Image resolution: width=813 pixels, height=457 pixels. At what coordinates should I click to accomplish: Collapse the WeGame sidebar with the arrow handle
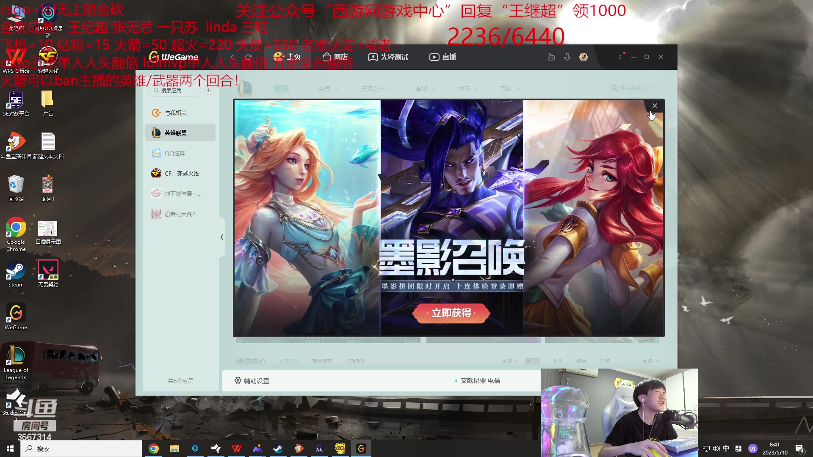[x=222, y=237]
